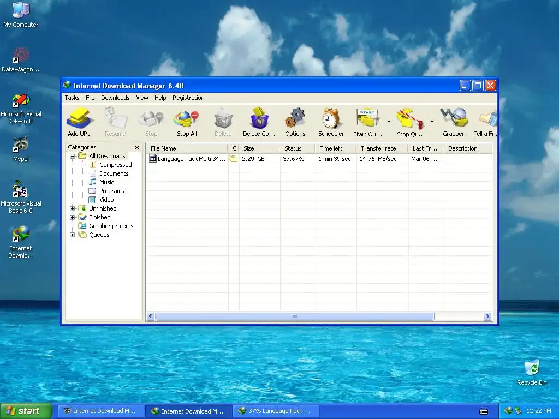Open the Stop Queue dropdown arrow

[x=432, y=122]
